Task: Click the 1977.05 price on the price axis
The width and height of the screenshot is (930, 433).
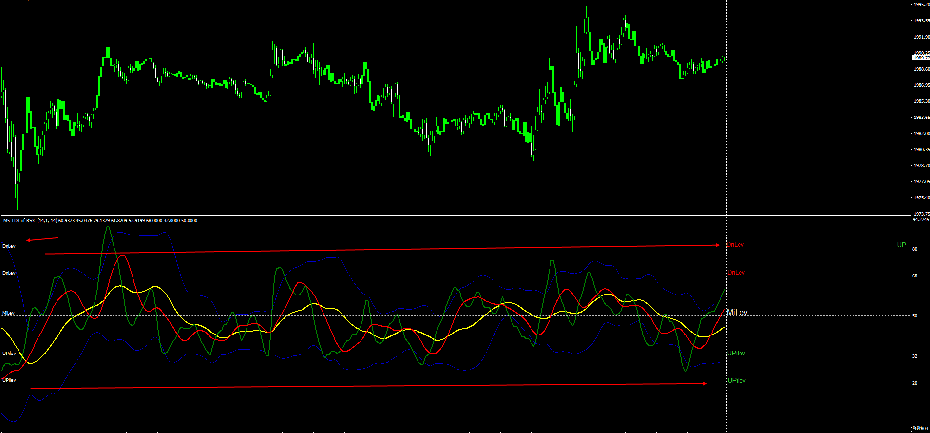Action: pos(922,182)
